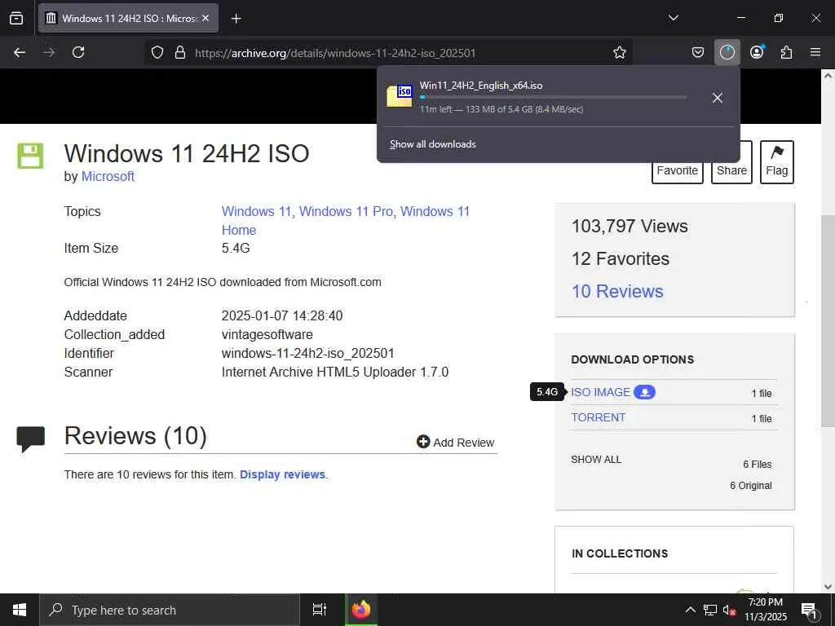835x626 pixels.
Task: Click the Win11_24H2_English_x64.iso file name
Action: (481, 86)
